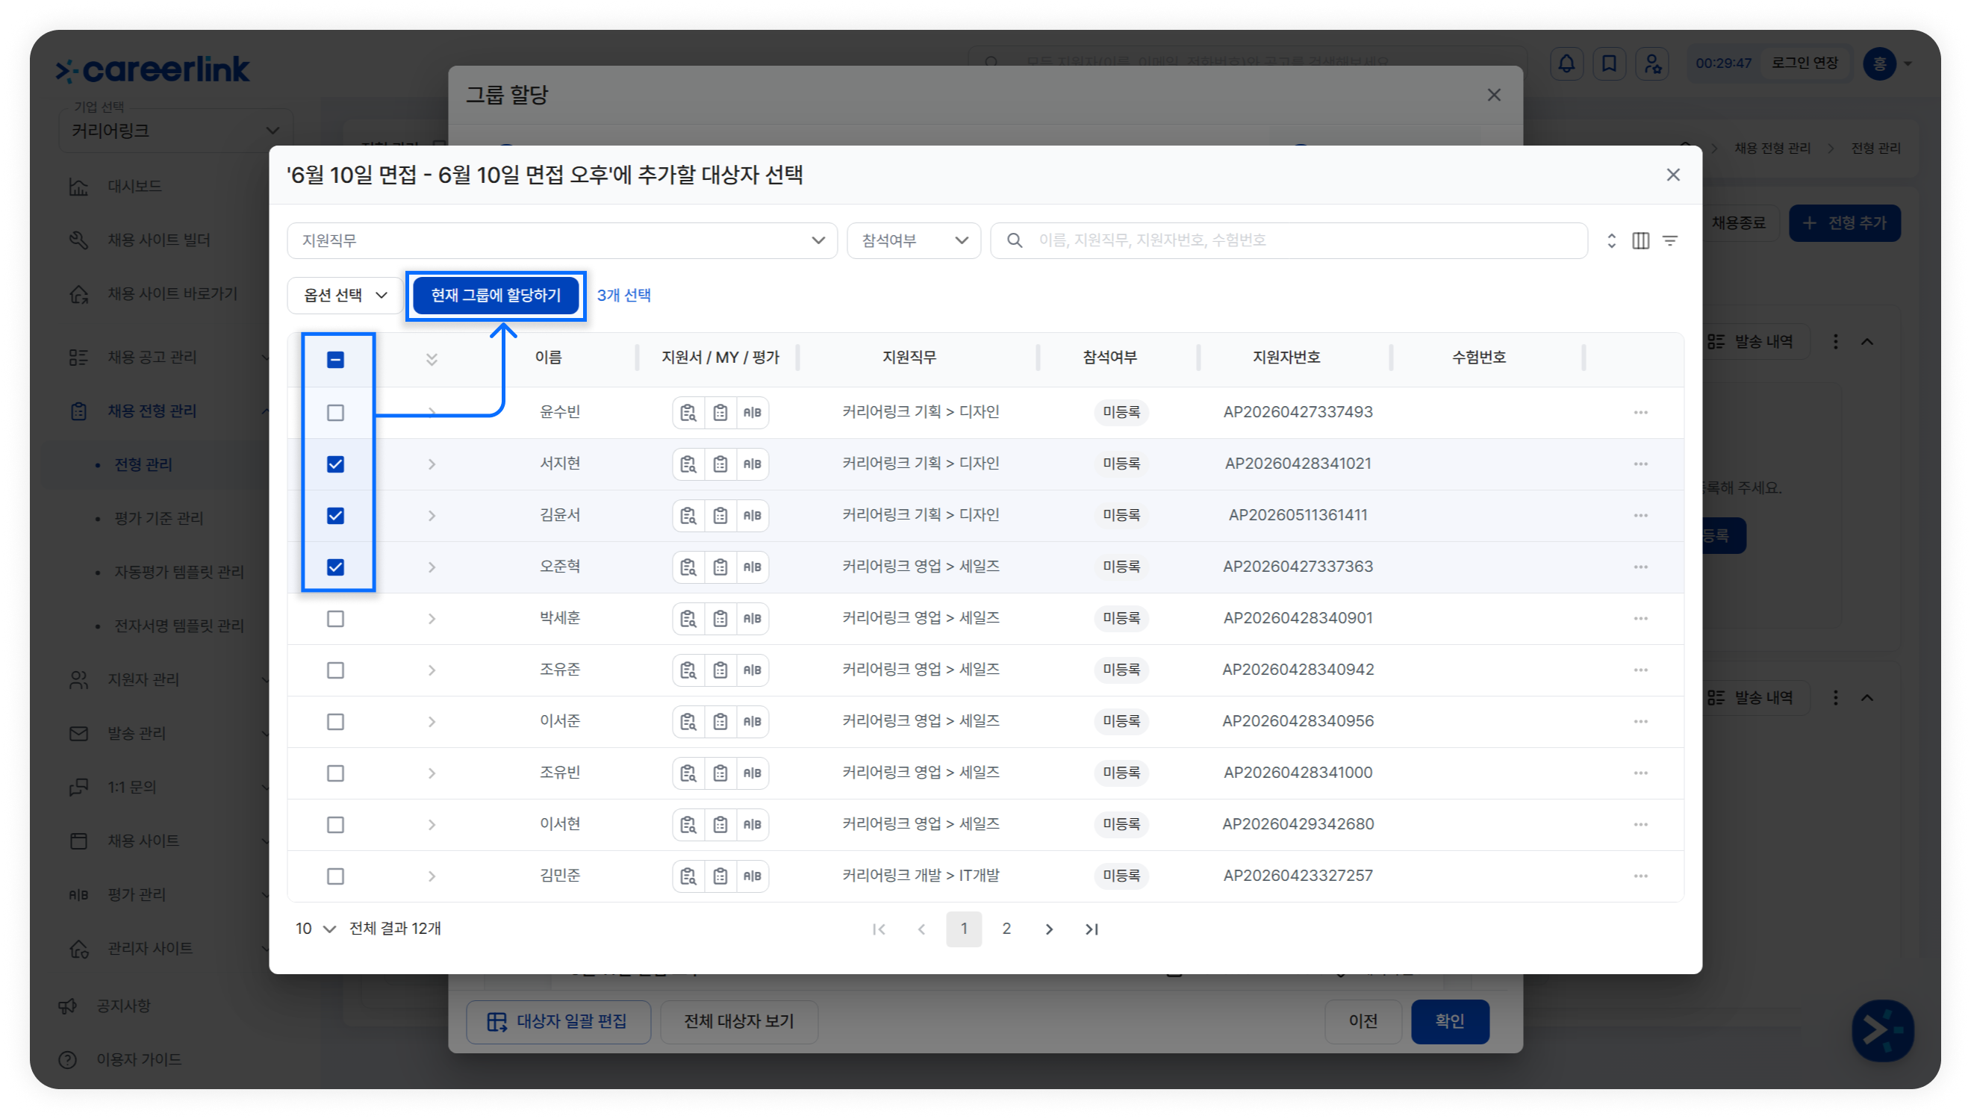Viewport: 1971px width, 1119px height.
Task: Close the 그룹 할당 dialog
Action: click(x=1494, y=95)
